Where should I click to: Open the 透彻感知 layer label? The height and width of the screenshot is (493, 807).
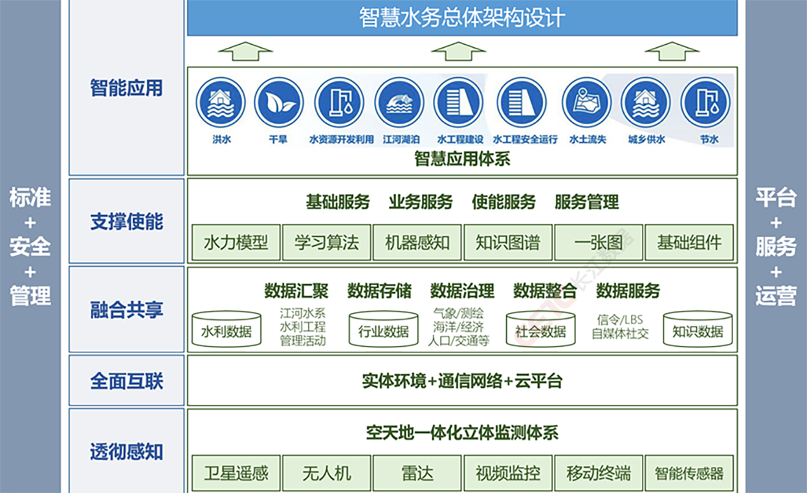pyautogui.click(x=127, y=452)
